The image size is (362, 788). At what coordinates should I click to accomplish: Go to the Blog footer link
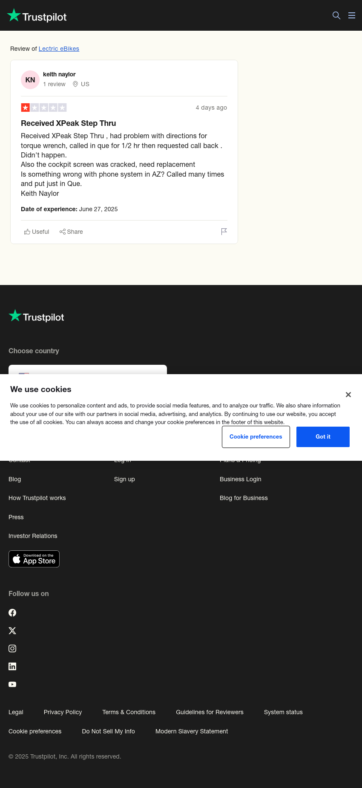pyautogui.click(x=15, y=479)
